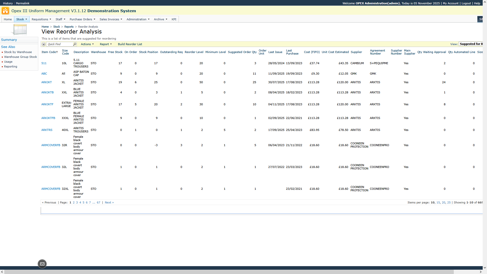Click horizontal scrollbar left arrow
The height and width of the screenshot is (274, 487).
point(2,272)
